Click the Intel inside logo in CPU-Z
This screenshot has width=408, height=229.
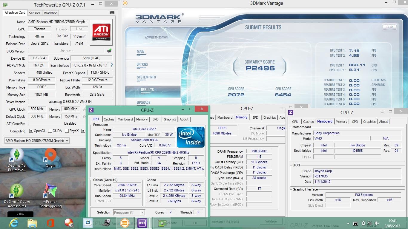tap(191, 137)
